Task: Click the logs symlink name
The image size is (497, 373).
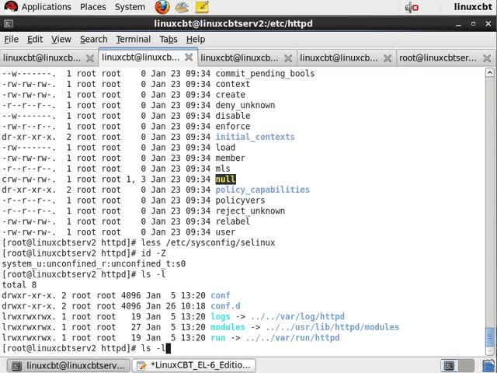Action: tap(221, 316)
